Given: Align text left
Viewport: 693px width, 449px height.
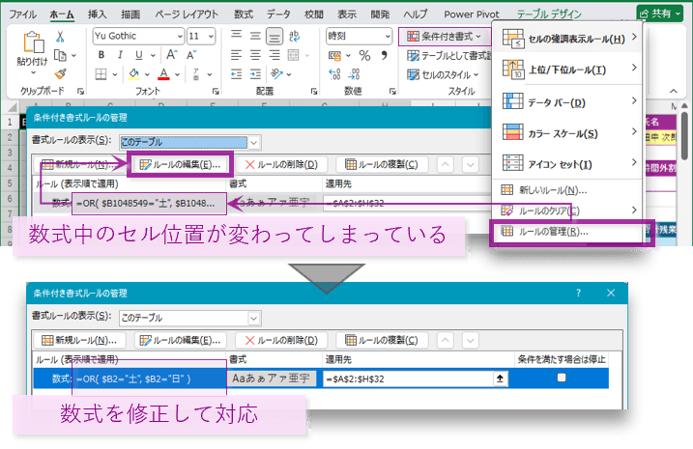Looking at the screenshot, I should (x=237, y=55).
